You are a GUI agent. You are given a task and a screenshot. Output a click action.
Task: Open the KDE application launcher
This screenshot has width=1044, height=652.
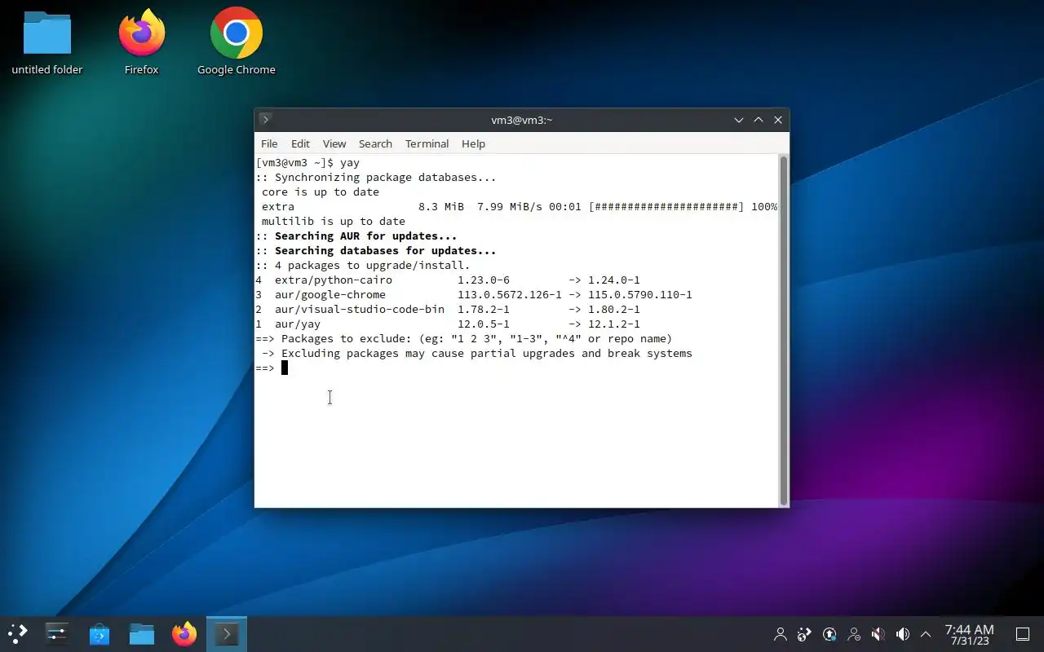pyautogui.click(x=18, y=633)
